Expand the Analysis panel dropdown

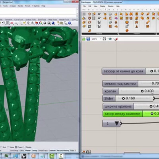click(x=117, y=34)
